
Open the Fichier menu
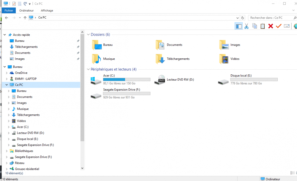click(x=9, y=10)
